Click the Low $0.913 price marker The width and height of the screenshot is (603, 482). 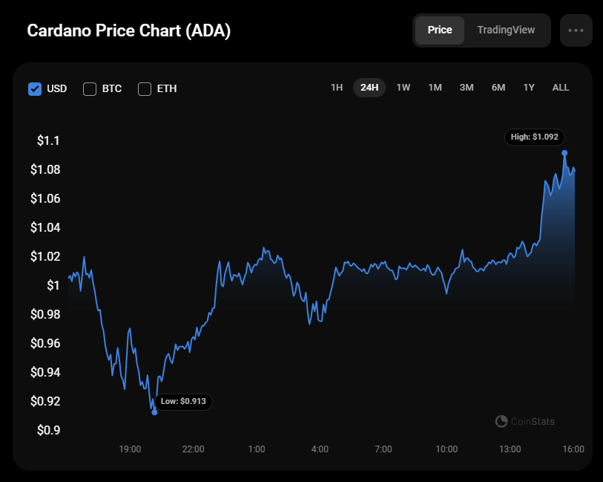click(x=183, y=402)
